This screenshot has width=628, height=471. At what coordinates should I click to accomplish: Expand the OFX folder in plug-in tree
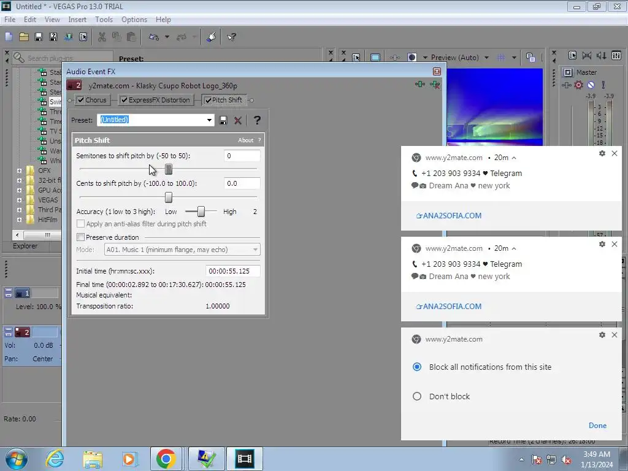pos(19,170)
